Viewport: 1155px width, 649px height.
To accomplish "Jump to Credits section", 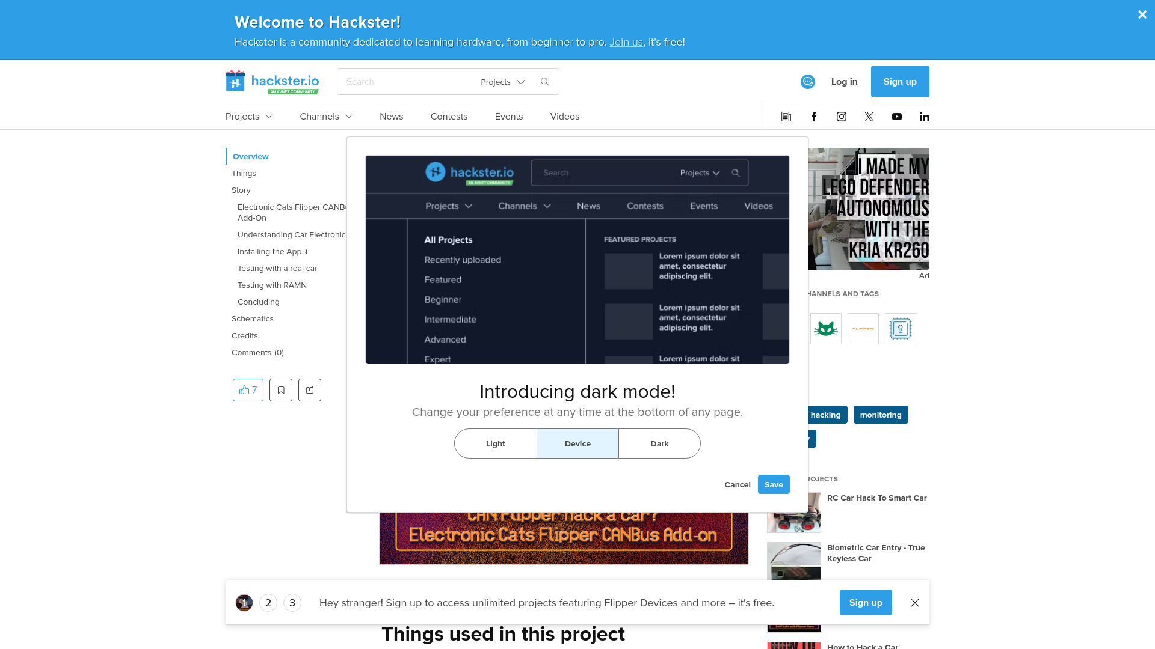I will point(245,335).
